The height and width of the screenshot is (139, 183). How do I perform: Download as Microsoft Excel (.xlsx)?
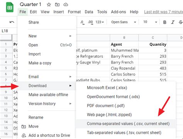pos(126,88)
